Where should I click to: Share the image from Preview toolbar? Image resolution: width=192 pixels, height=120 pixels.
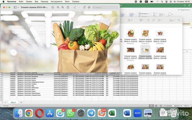[x=68, y=7]
